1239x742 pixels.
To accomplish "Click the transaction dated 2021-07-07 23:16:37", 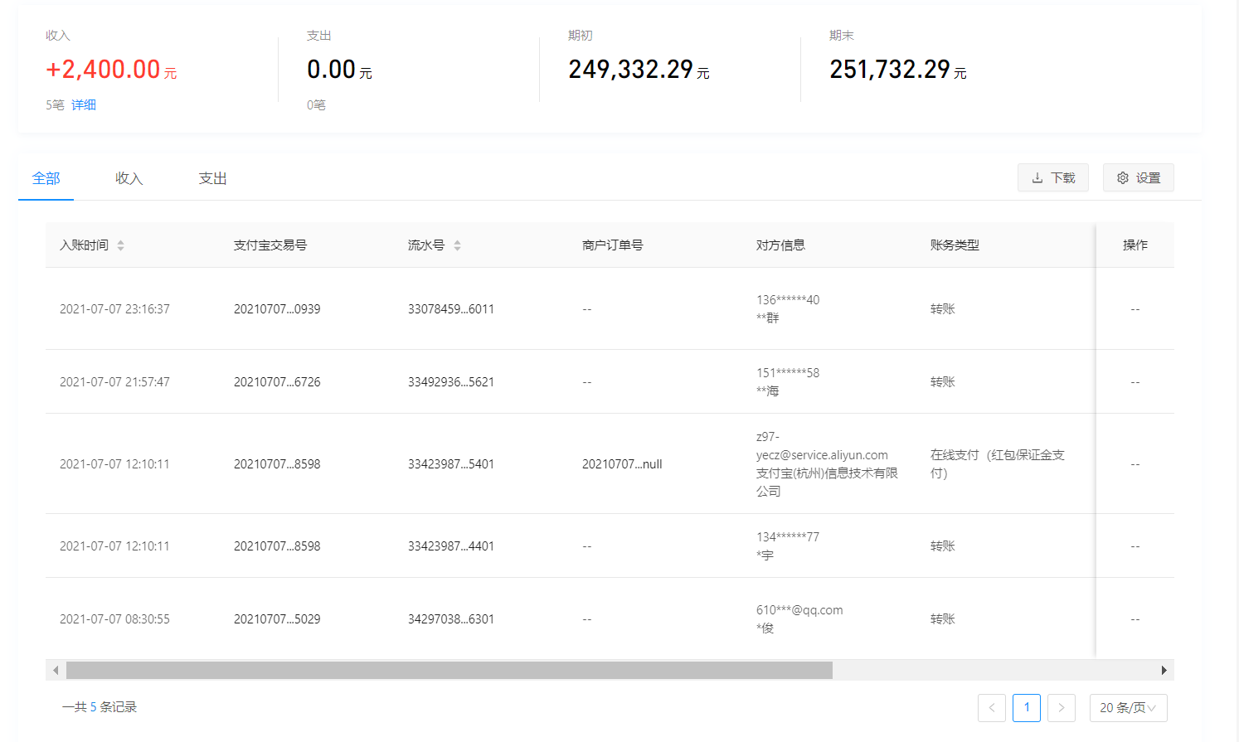I will point(114,308).
